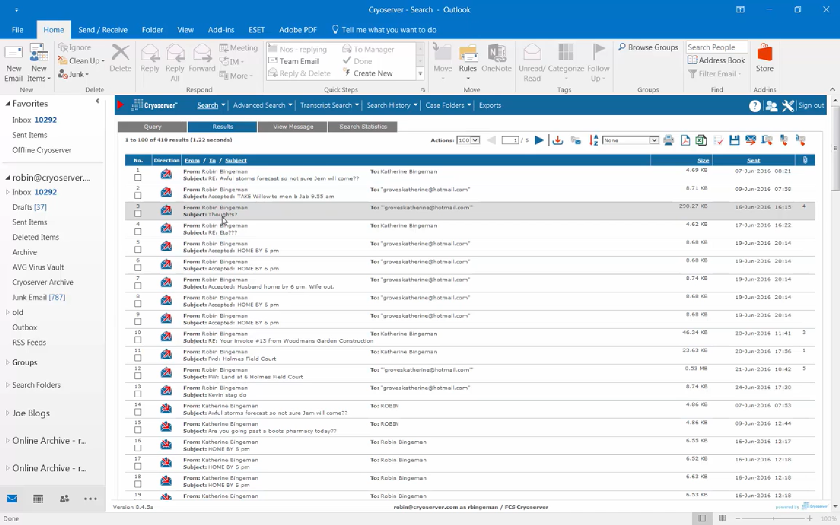Open the None sort dropdown
This screenshot has height=525, width=840.
coord(630,140)
